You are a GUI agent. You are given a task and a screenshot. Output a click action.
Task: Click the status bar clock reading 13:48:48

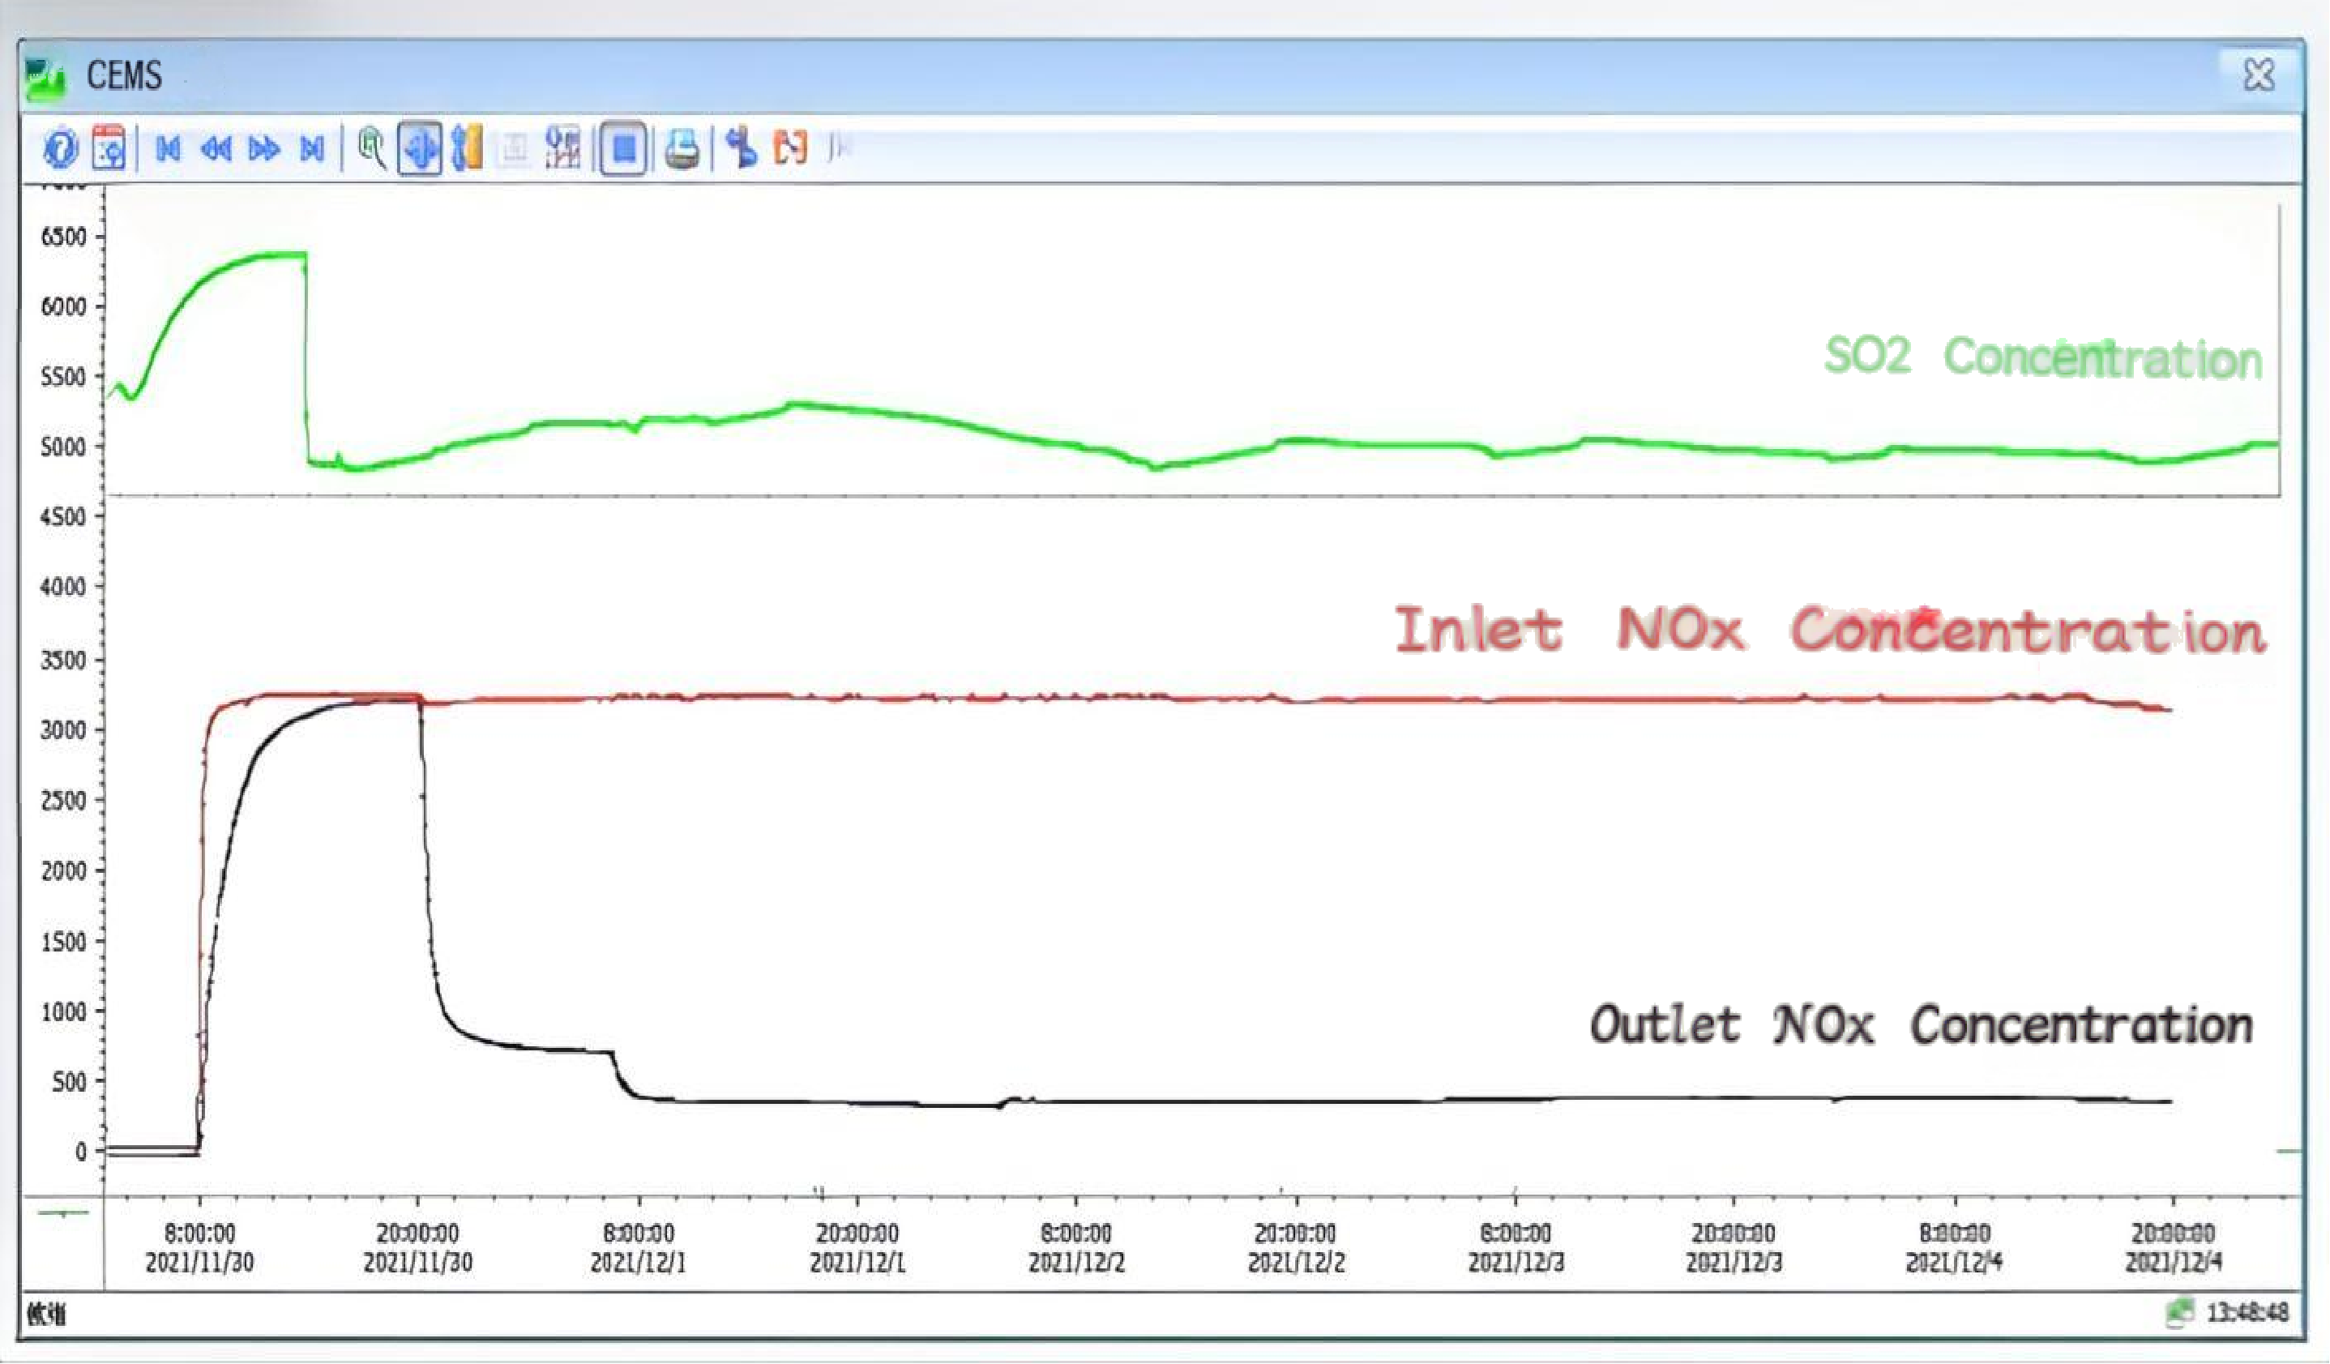[x=2247, y=1312]
